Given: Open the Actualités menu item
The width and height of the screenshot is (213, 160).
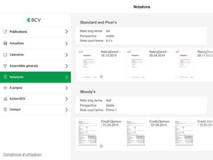Looking at the screenshot, I should pyautogui.click(x=35, y=43).
